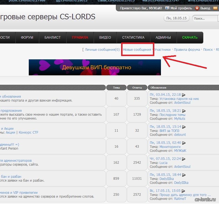219x204 pixels.
Task: Open the red ПРАВИЛА menu item
Action: (x=80, y=38)
